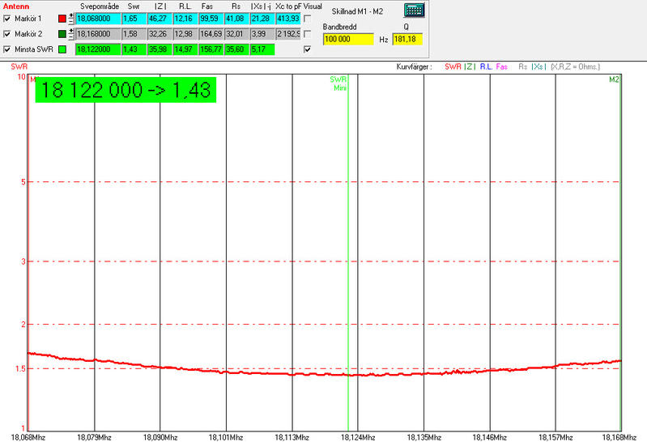The image size is (647, 442).
Task: Click the dark green Markör 2 swatch
Action: click(62, 34)
